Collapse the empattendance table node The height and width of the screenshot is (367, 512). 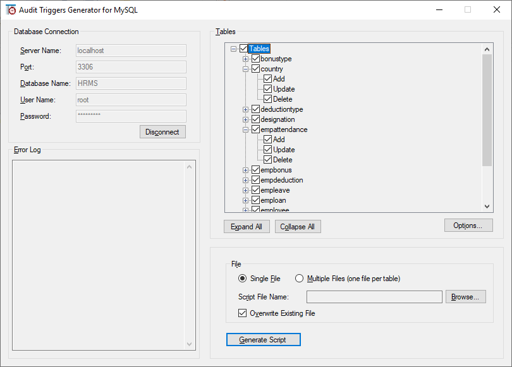[x=246, y=129]
